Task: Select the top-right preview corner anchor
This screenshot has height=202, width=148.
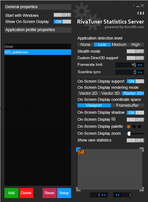Action: click(x=142, y=150)
